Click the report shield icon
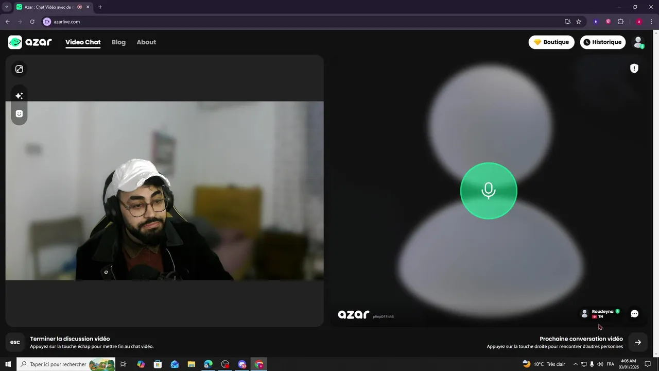 (x=634, y=69)
